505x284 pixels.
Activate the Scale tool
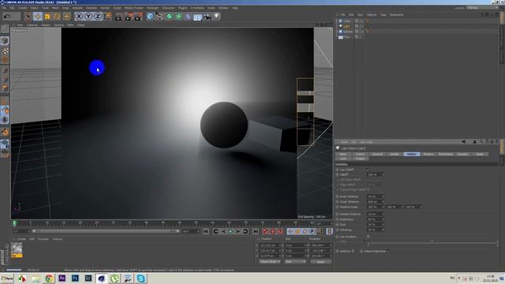(x=47, y=17)
